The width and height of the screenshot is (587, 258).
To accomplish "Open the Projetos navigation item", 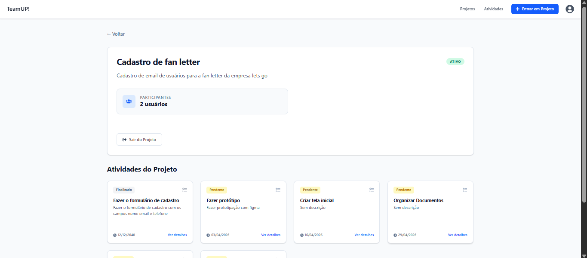I will (x=467, y=9).
